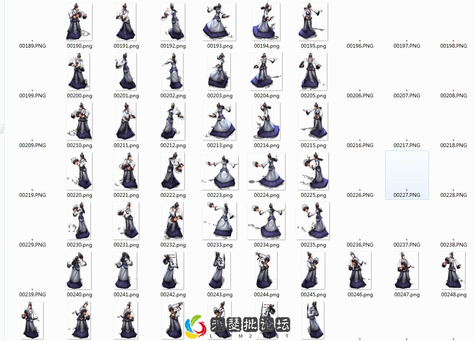Click the 00248.png thumbnail in the last column
Viewport: 475px width, 341px height.
[x=453, y=270]
